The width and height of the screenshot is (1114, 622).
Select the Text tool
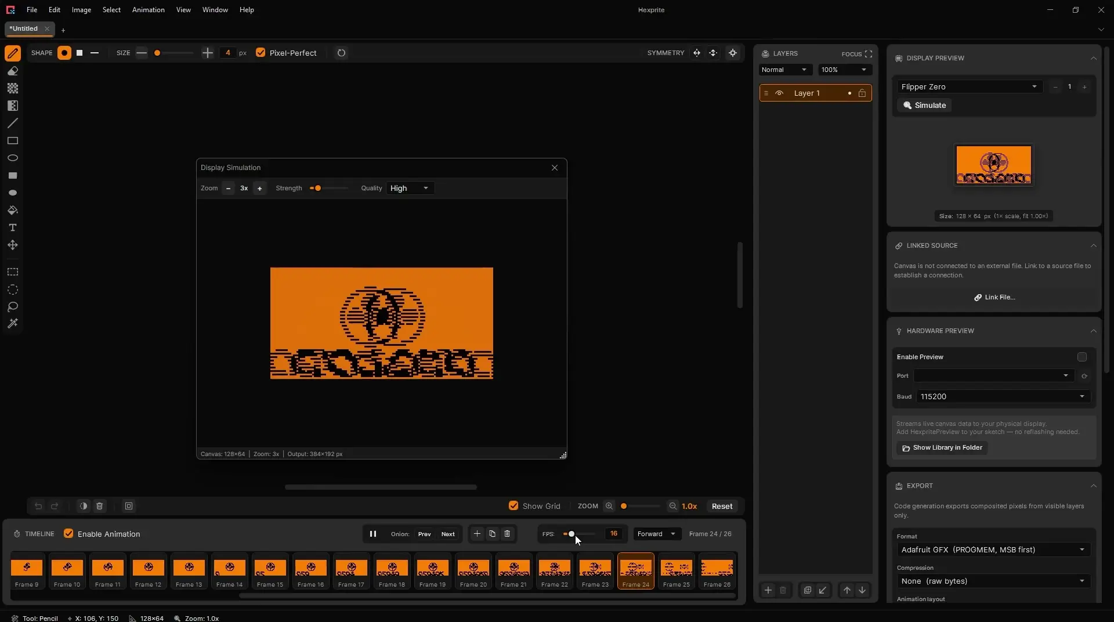(x=13, y=227)
